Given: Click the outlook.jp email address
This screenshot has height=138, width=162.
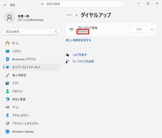Looking at the screenshot, I should [x=31, y=20].
